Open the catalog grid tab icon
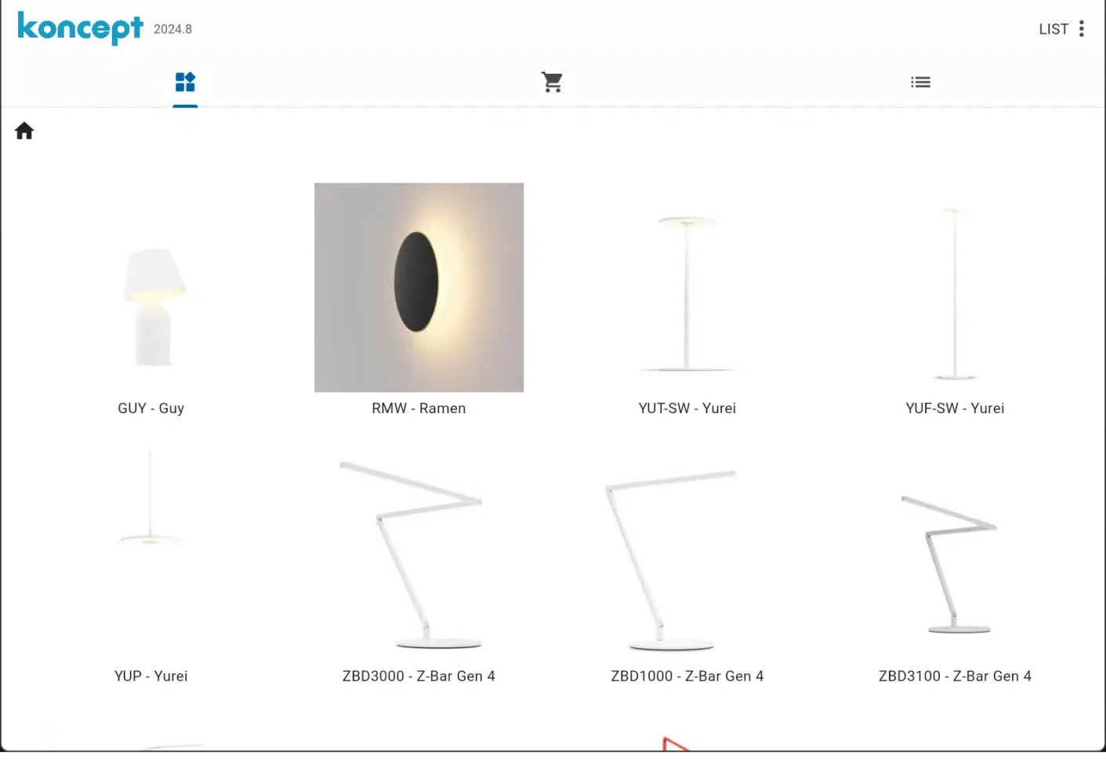The width and height of the screenshot is (1106, 784). tap(185, 82)
